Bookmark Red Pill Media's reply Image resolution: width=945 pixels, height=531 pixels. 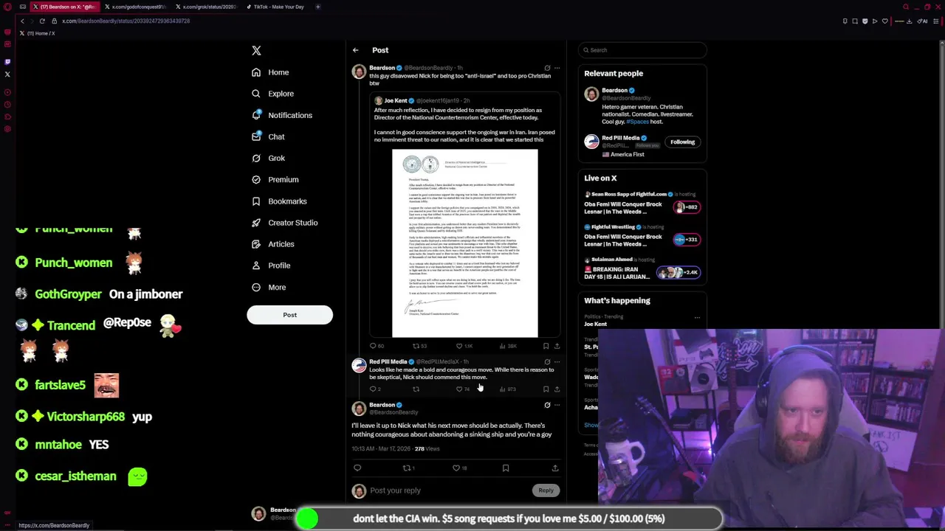[x=546, y=389]
